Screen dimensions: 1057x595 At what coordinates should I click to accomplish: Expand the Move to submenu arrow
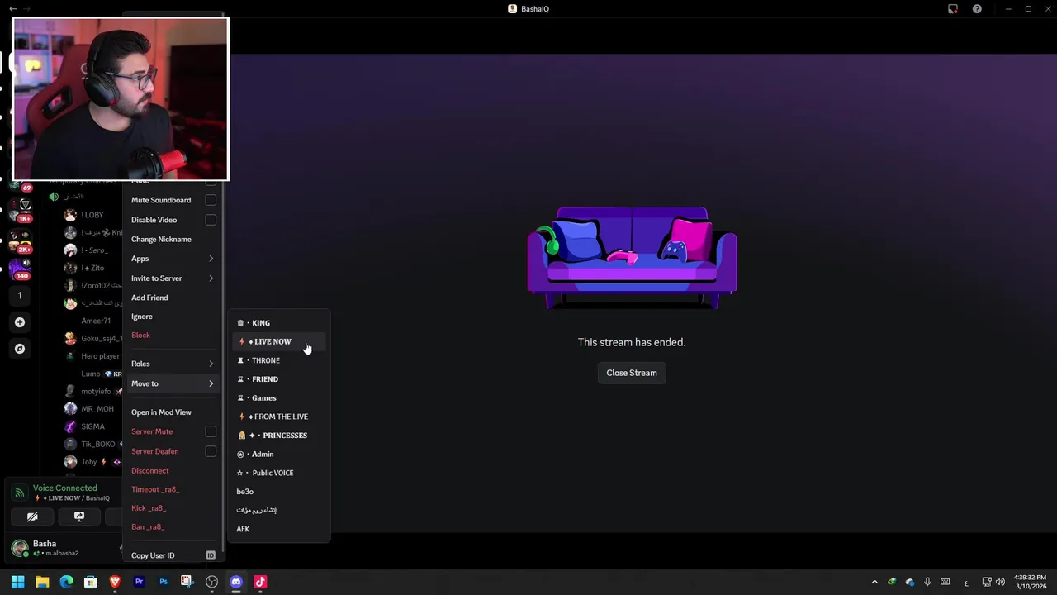(211, 383)
